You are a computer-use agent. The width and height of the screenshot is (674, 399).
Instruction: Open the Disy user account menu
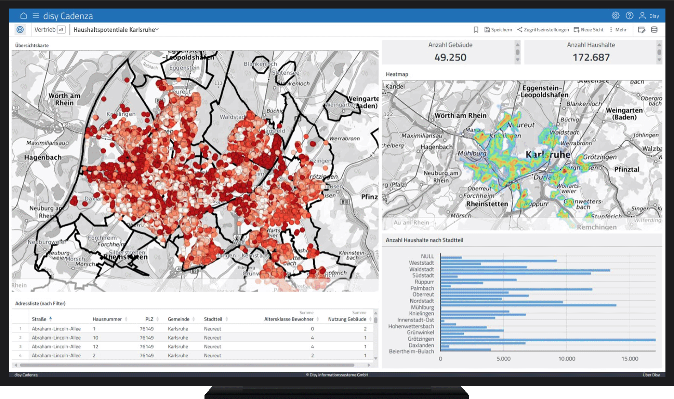(x=649, y=16)
